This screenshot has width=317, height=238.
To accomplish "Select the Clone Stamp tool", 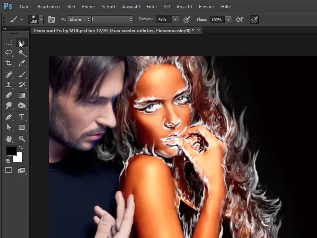I will tap(8, 85).
